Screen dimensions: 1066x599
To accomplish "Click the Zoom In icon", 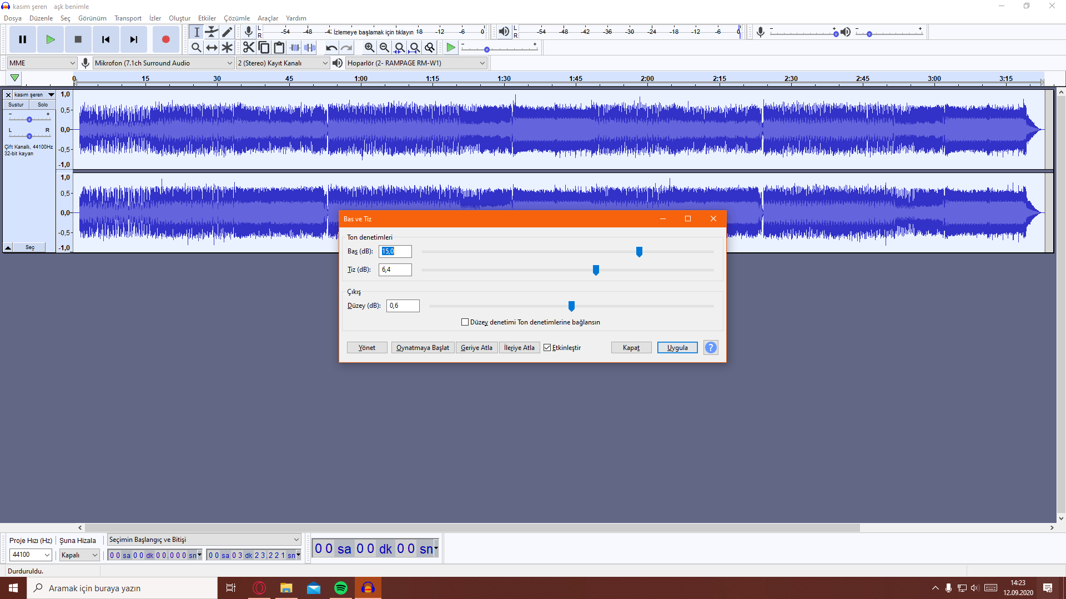I will [x=369, y=48].
